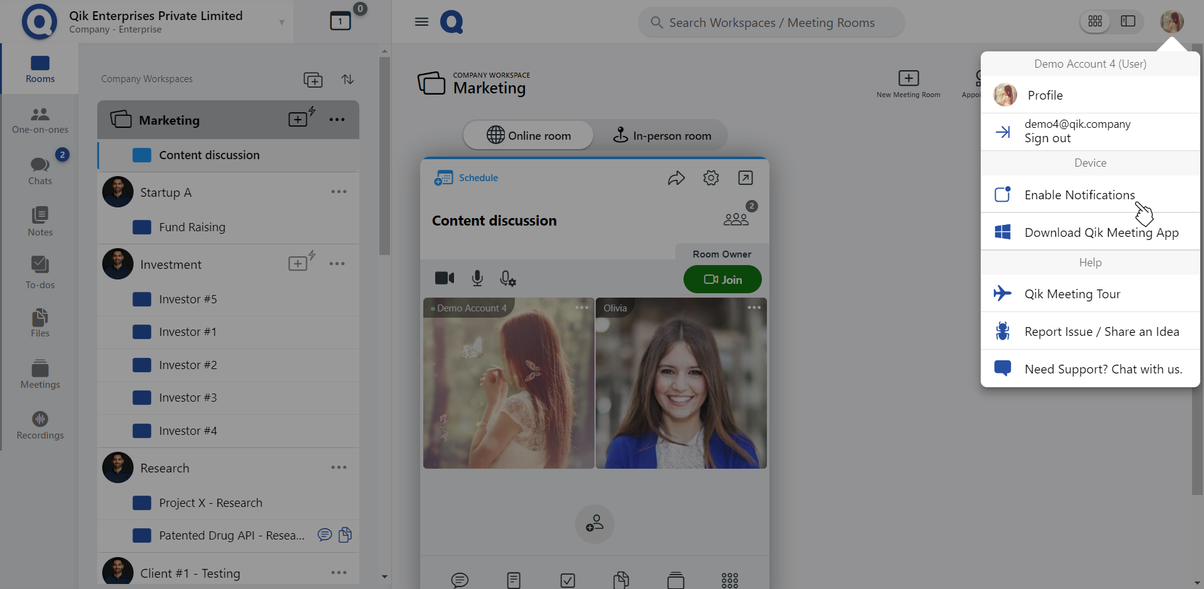Click the Search Workspaces input field

pyautogui.click(x=771, y=23)
